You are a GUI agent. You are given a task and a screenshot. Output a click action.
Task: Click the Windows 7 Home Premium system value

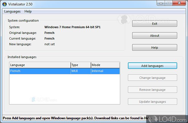tap(72, 27)
